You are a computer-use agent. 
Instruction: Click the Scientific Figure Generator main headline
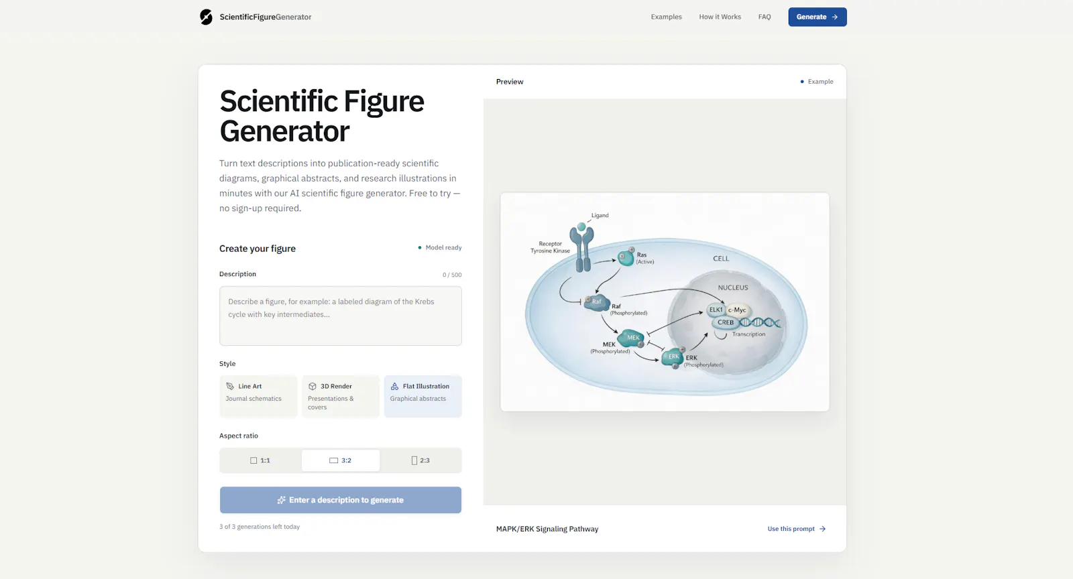[x=322, y=116]
